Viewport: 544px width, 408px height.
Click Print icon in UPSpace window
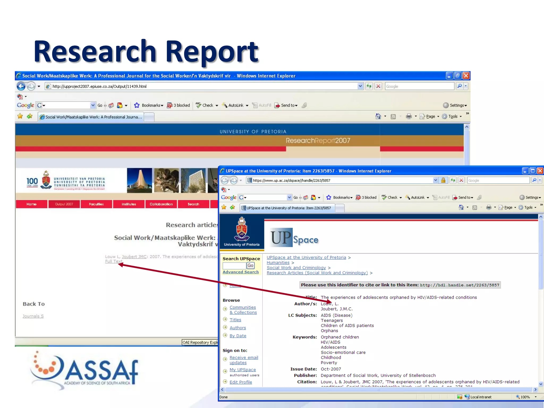point(489,207)
